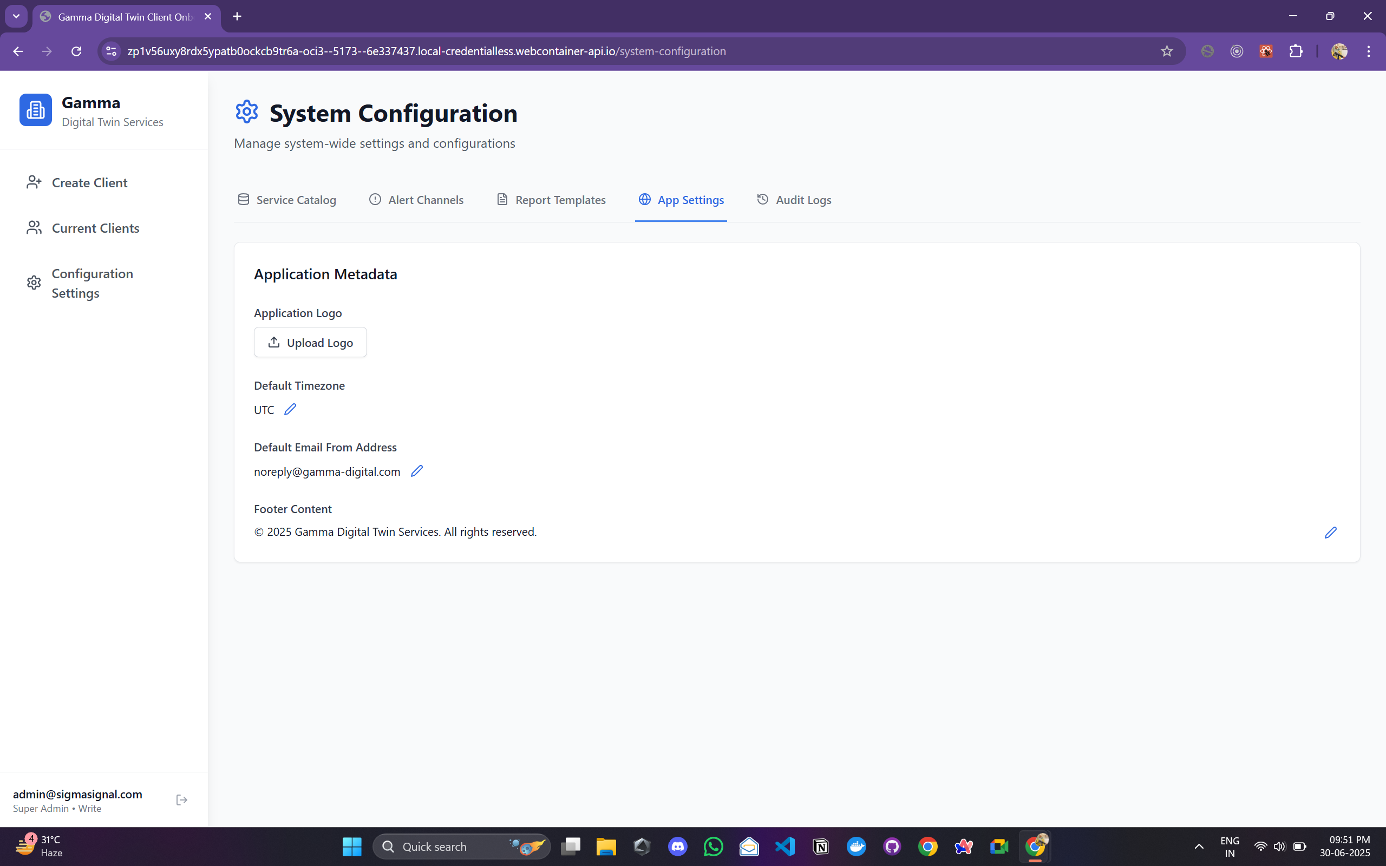
Task: Open the Audit Logs tab
Action: pos(794,200)
